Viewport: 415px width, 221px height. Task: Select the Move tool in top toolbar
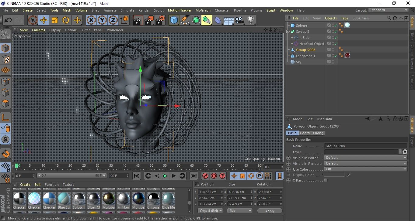(44, 20)
